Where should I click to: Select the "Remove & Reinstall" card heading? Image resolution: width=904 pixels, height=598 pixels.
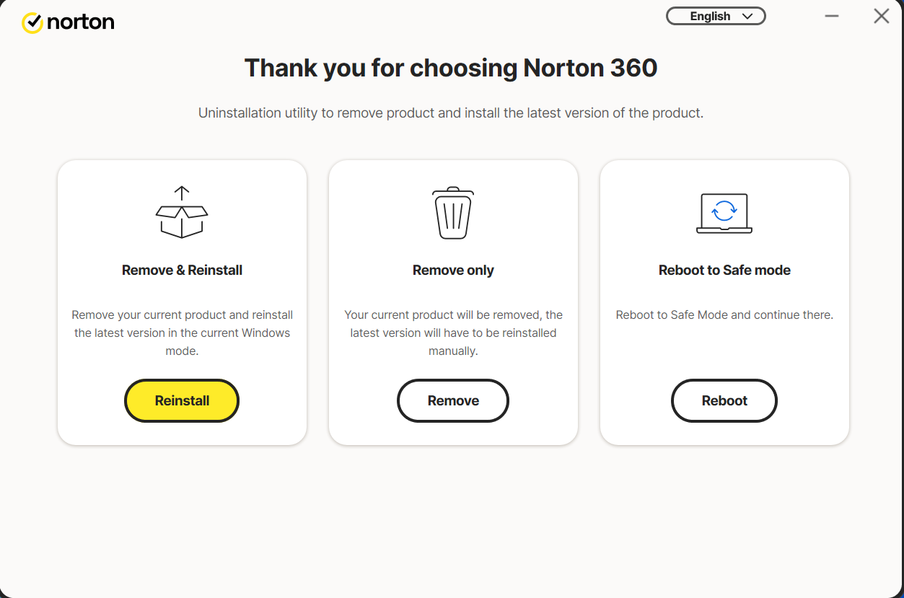(182, 271)
